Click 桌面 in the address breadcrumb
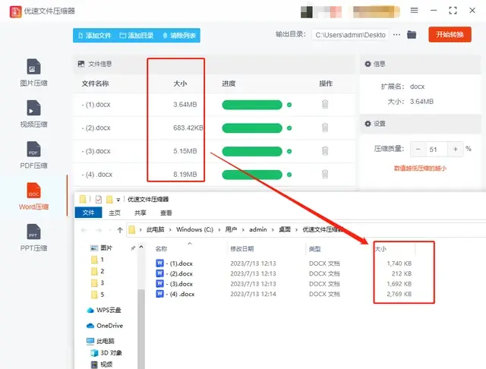Viewport: 486px width, 369px height. click(x=285, y=229)
